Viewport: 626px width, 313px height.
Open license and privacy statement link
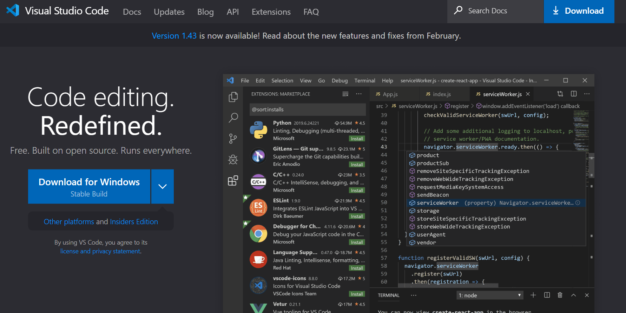(100, 251)
